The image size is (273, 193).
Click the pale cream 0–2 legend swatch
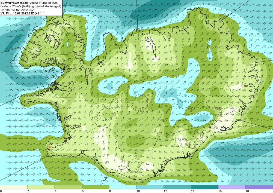click(x=14, y=187)
